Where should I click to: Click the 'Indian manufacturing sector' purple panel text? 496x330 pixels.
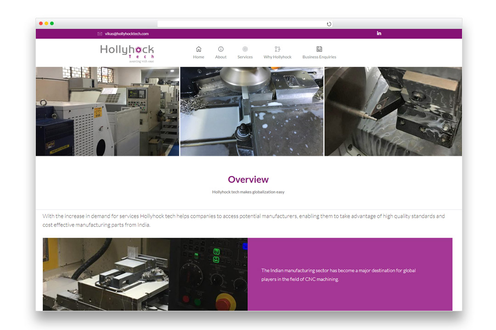[338, 275]
